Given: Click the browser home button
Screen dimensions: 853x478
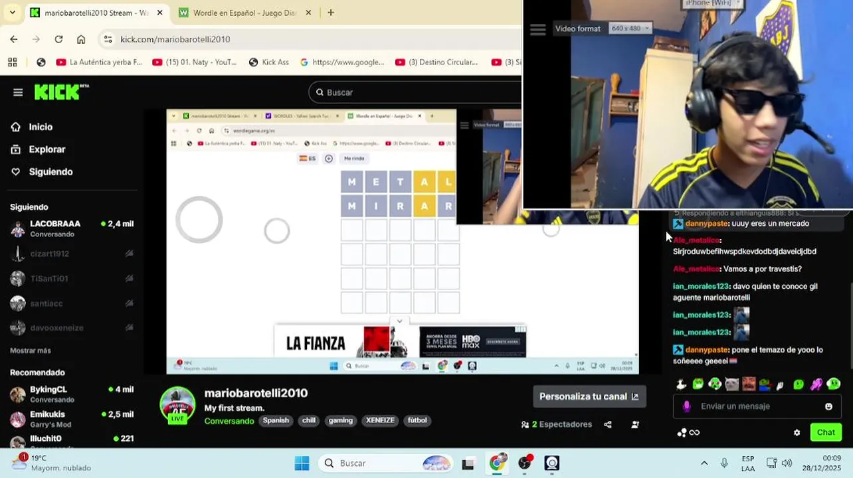Looking at the screenshot, I should point(81,39).
